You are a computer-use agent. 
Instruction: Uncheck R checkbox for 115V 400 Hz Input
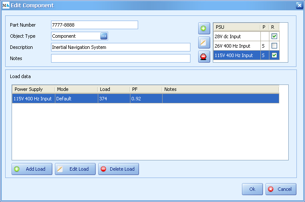point(275,55)
